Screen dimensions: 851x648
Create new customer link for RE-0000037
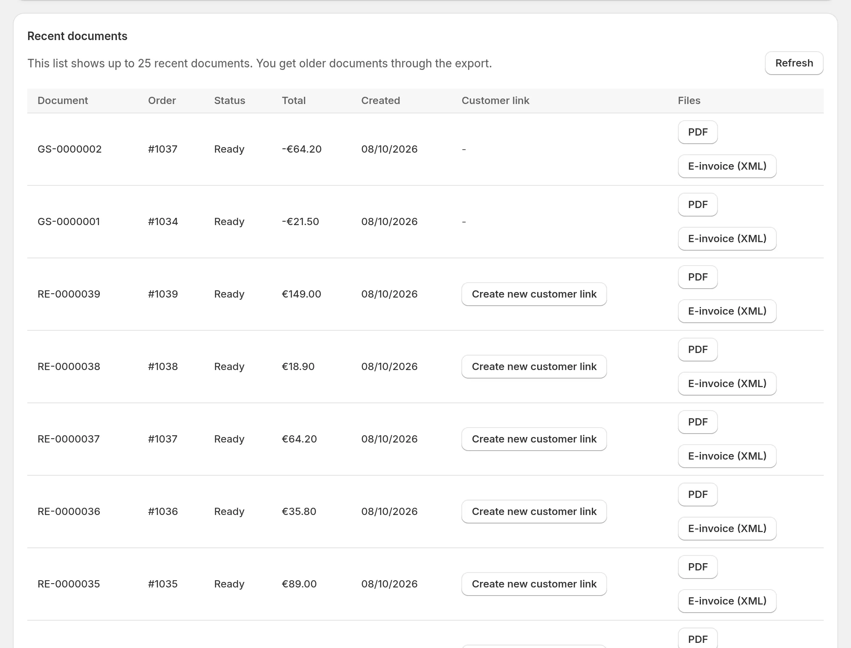534,439
